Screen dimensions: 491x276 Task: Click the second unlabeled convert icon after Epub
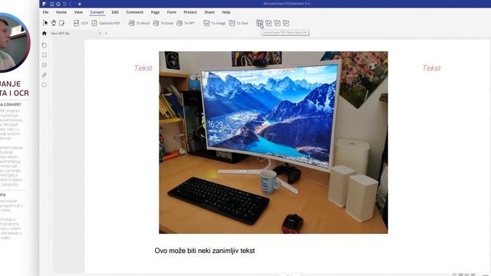[x=269, y=23]
